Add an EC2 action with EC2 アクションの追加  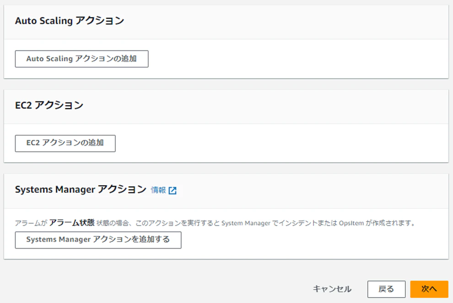(65, 144)
